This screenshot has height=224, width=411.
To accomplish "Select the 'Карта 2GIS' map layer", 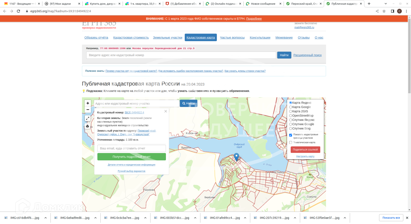I will [291, 111].
